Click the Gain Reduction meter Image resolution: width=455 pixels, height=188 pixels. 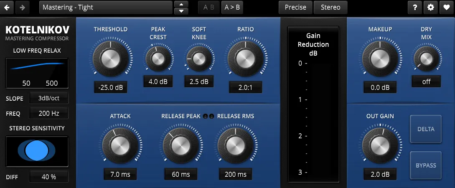pos(313,104)
